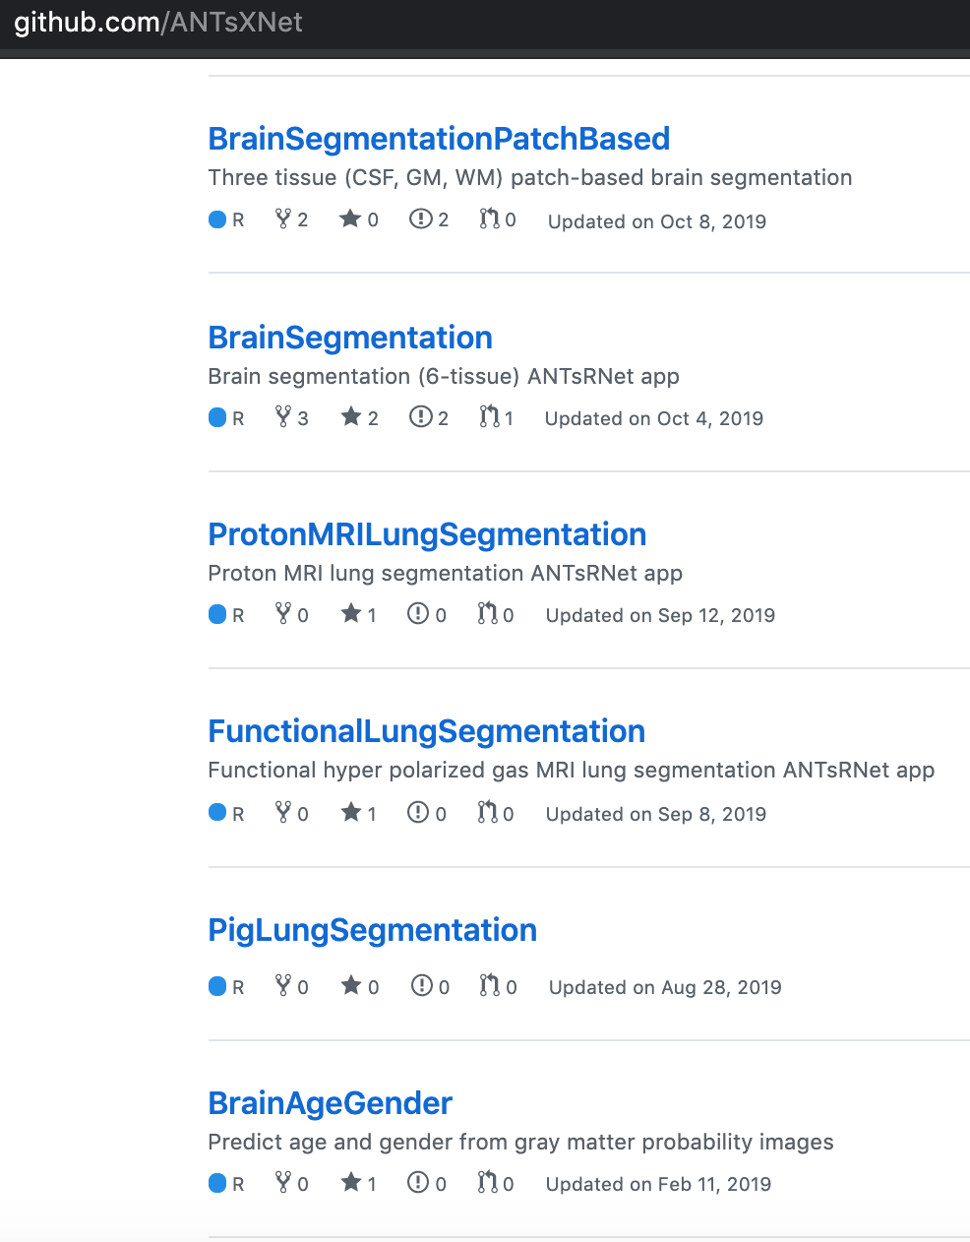970x1242 pixels.
Task: Click the issues count on FunctionalLungSegmentation
Action: (x=441, y=812)
